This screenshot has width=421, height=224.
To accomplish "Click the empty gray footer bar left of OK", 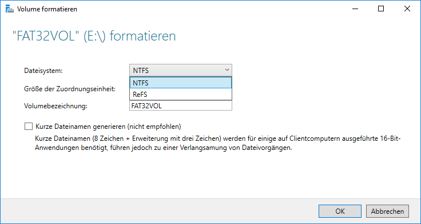I will (x=160, y=211).
